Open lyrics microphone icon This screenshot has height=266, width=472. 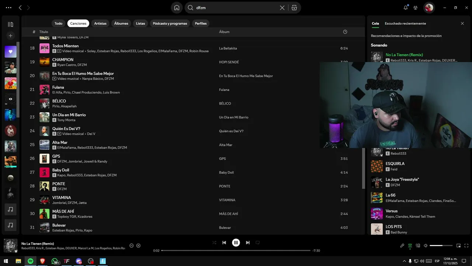[x=402, y=246]
